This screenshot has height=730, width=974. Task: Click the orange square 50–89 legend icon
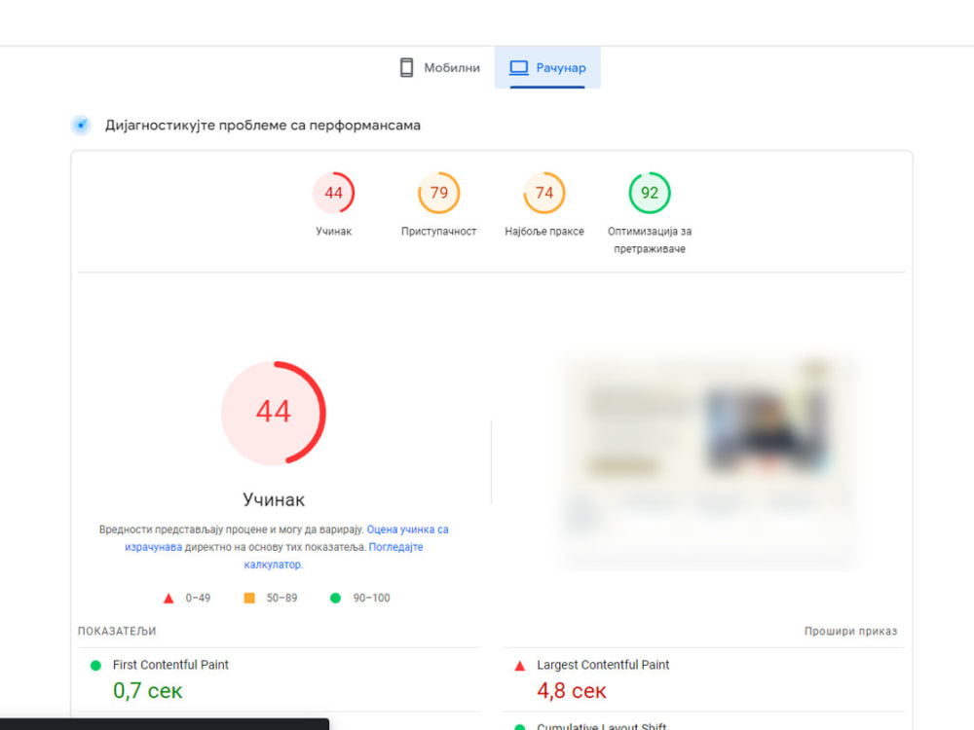(x=249, y=598)
